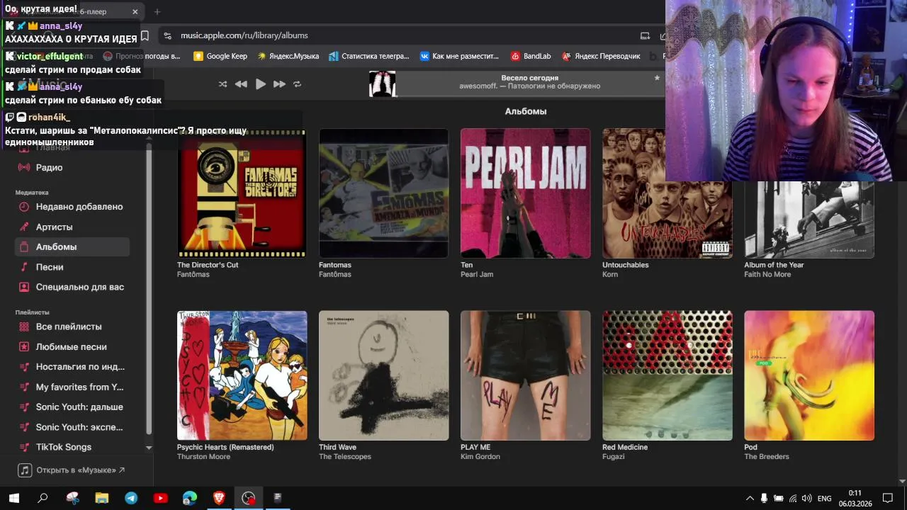Screen dimensions: 907x510
Task: Open the Google Keep bookmark
Action: click(220, 56)
